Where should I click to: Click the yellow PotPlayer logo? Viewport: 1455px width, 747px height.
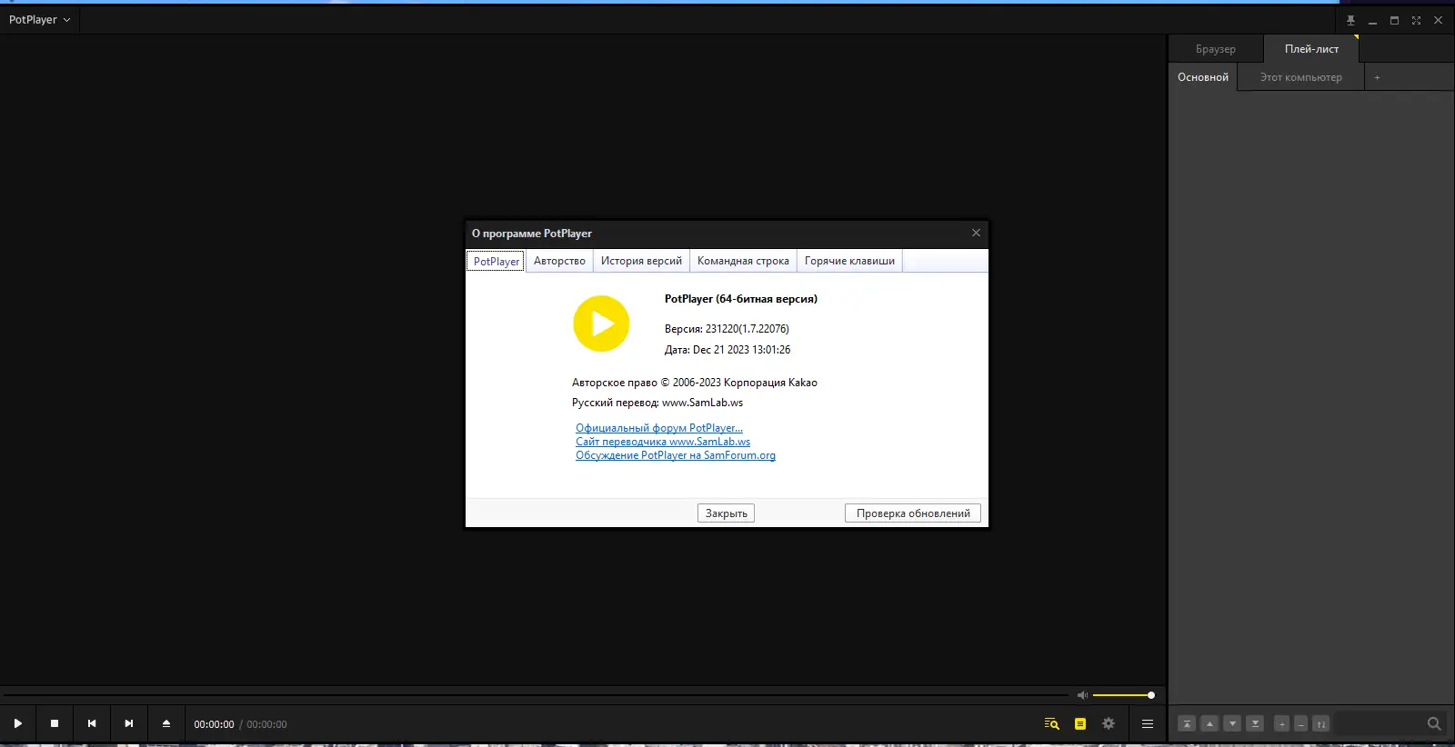click(x=601, y=324)
